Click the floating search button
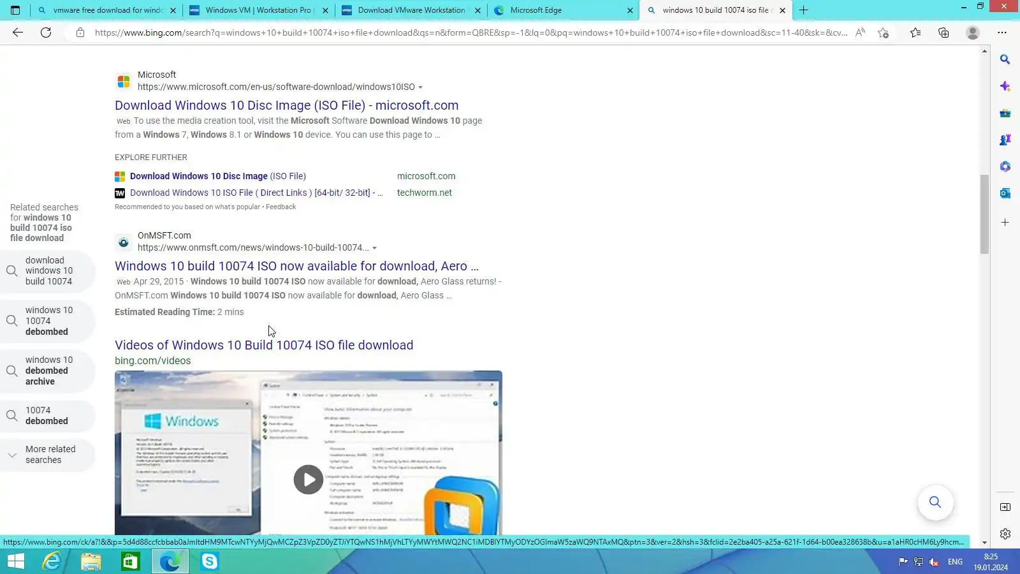 pos(935,502)
